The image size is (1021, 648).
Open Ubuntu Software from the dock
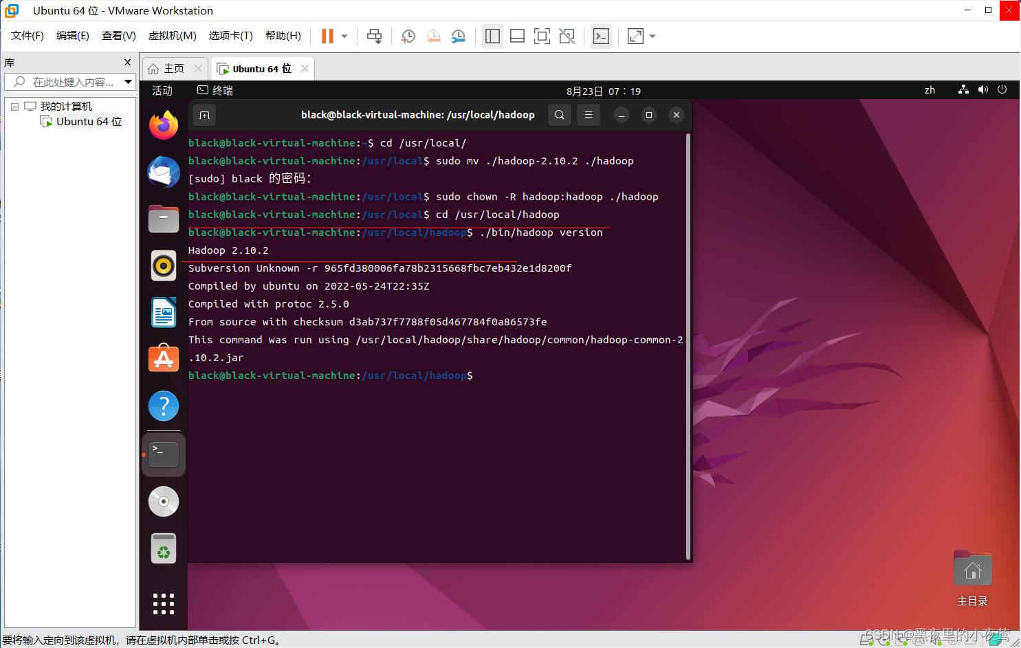pyautogui.click(x=164, y=359)
